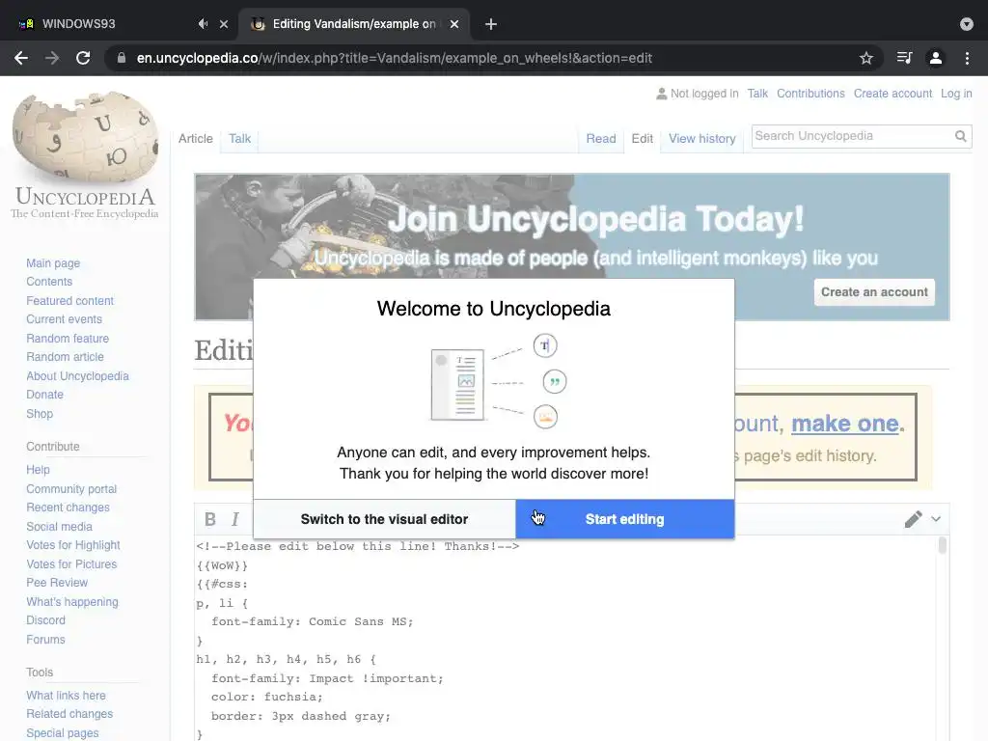Viewport: 988px width, 741px height.
Task: Open the Random article link
Action: (x=65, y=357)
